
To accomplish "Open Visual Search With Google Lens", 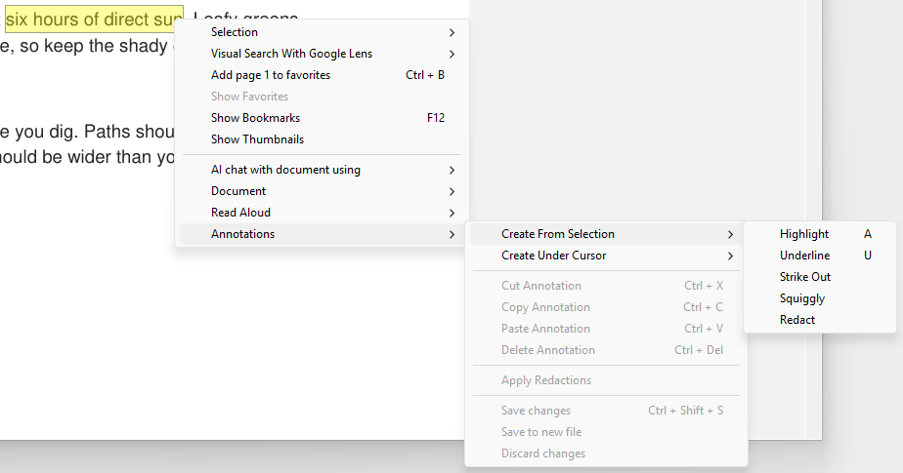I will tap(322, 54).
